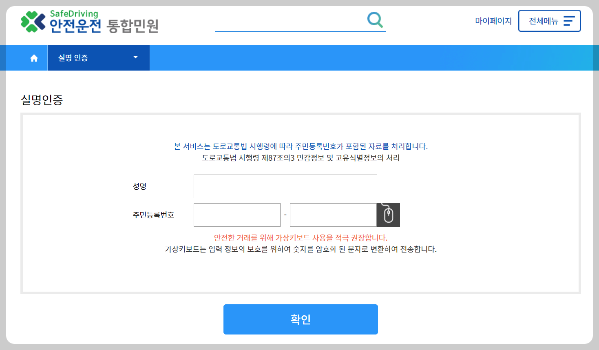Viewport: 599px width, 350px height.
Task: Click the SafeDriving clover logo
Action: pyautogui.click(x=33, y=21)
